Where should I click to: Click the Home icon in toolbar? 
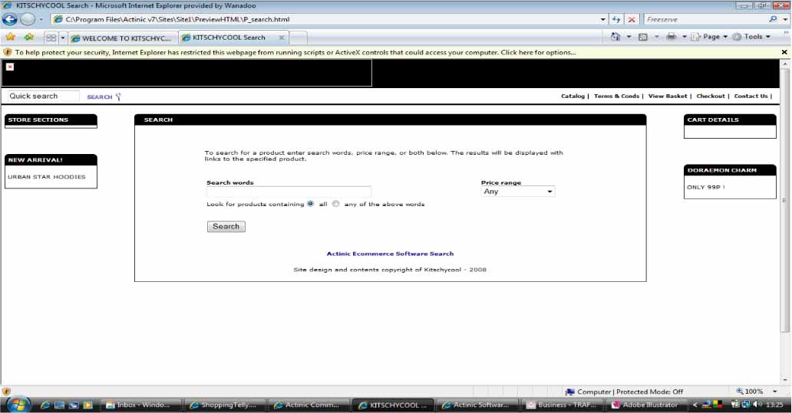pyautogui.click(x=615, y=37)
